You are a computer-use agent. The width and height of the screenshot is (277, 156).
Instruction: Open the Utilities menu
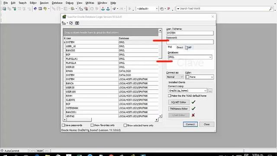[90, 3]
